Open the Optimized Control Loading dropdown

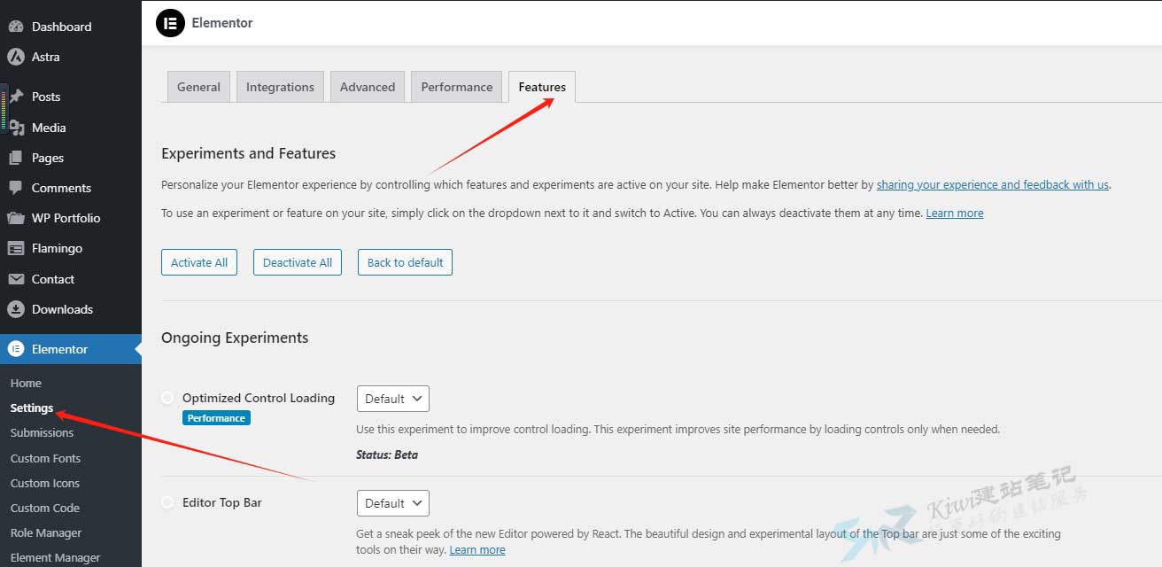coord(392,399)
